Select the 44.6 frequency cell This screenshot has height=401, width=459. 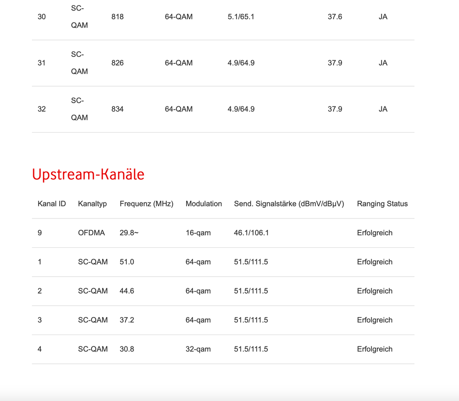(127, 291)
